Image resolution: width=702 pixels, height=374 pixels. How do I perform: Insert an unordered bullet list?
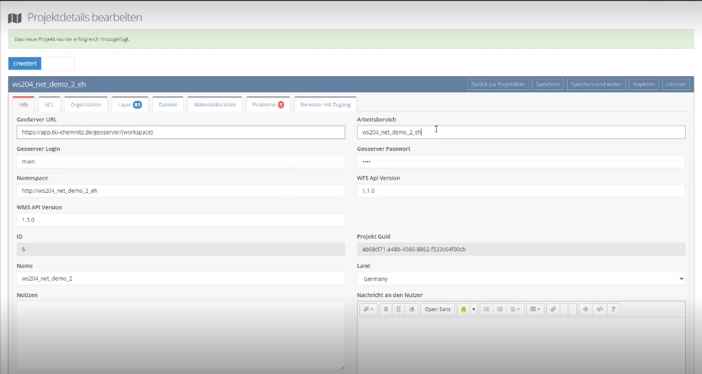click(x=500, y=309)
